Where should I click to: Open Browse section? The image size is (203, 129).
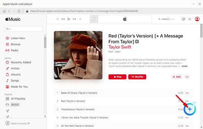point(13,44)
